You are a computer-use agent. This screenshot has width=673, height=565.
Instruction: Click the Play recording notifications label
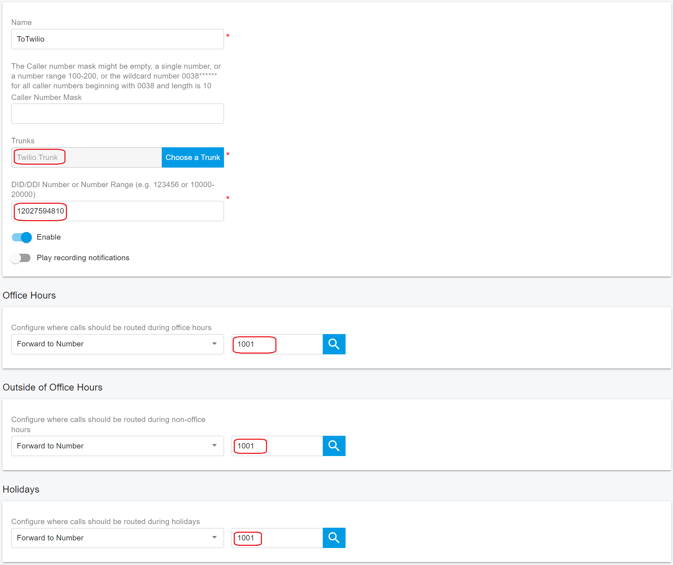point(83,258)
